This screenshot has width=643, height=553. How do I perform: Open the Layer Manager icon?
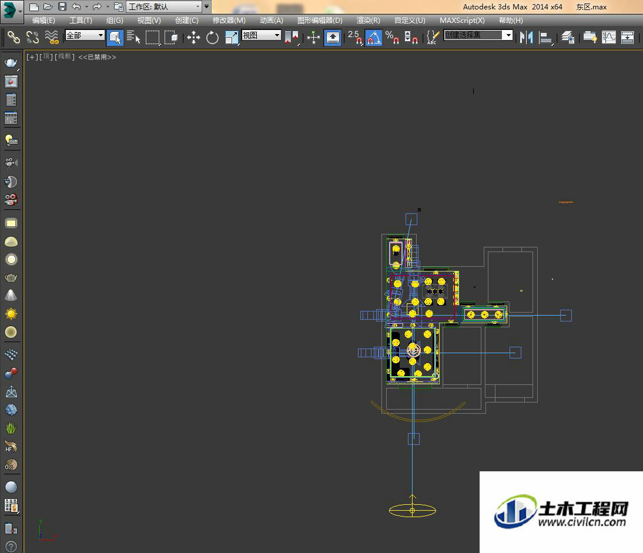point(568,37)
